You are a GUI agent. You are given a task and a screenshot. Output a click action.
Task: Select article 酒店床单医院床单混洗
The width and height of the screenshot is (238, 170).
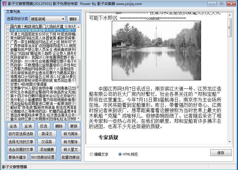point(43,115)
